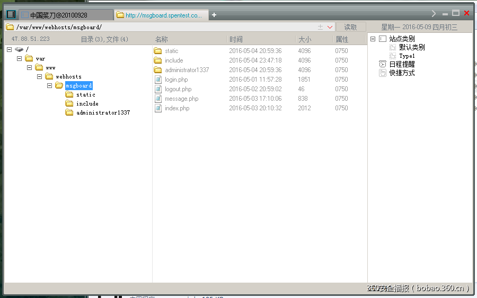Click the root drive icon in tree
Image resolution: width=477 pixels, height=298 pixels.
point(19,49)
